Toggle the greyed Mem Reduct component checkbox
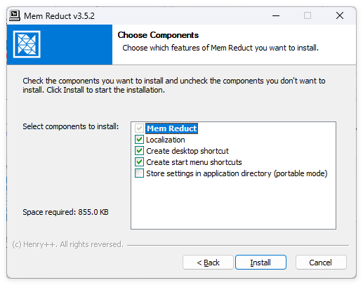363x285 pixels. (x=139, y=128)
